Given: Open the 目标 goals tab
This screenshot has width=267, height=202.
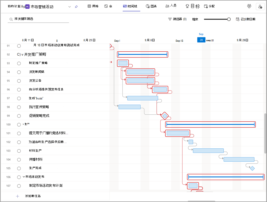Looking at the screenshot, I should pyautogui.click(x=193, y=6).
